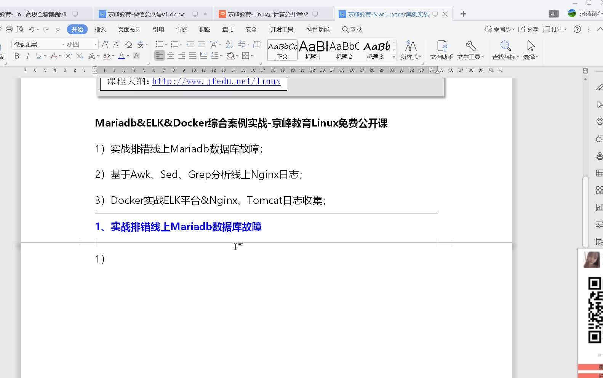Click the line spacing icon
603x378 pixels.
(x=215, y=56)
